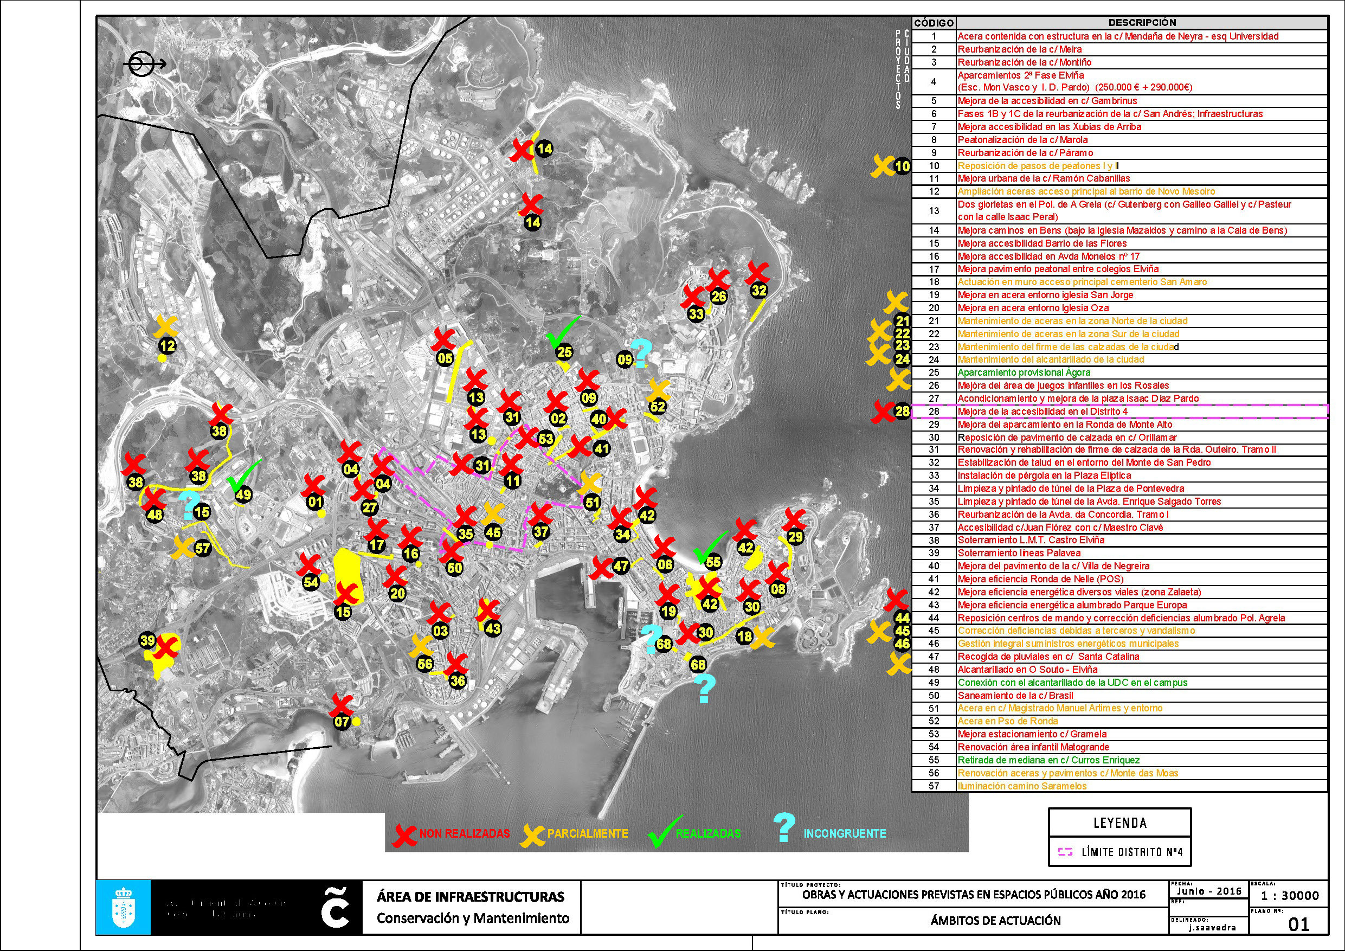Click the INCONGRUENTE cyan question mark legend icon
1345x951 pixels.
pos(784,827)
